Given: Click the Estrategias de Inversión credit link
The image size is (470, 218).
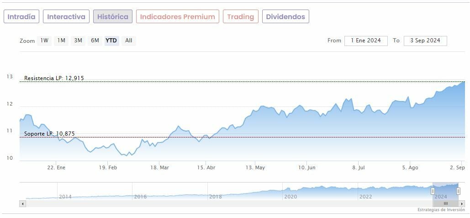Looking at the screenshot, I should (x=441, y=210).
